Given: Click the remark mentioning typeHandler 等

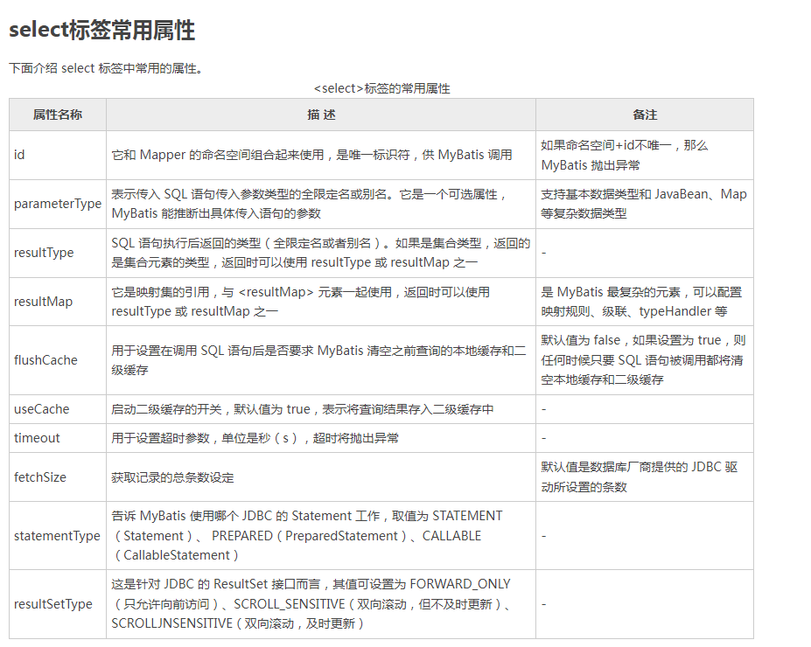Looking at the screenshot, I should click(x=641, y=302).
